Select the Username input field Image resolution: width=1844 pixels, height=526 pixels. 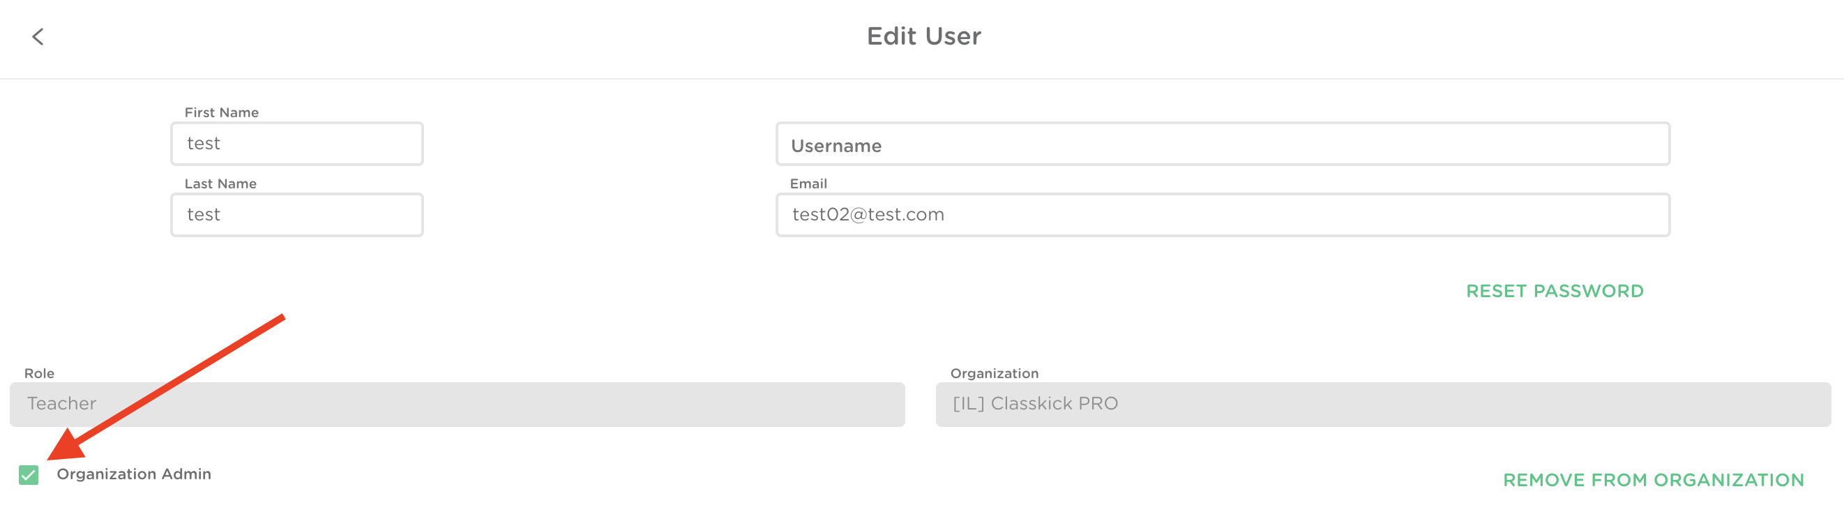coord(1222,144)
